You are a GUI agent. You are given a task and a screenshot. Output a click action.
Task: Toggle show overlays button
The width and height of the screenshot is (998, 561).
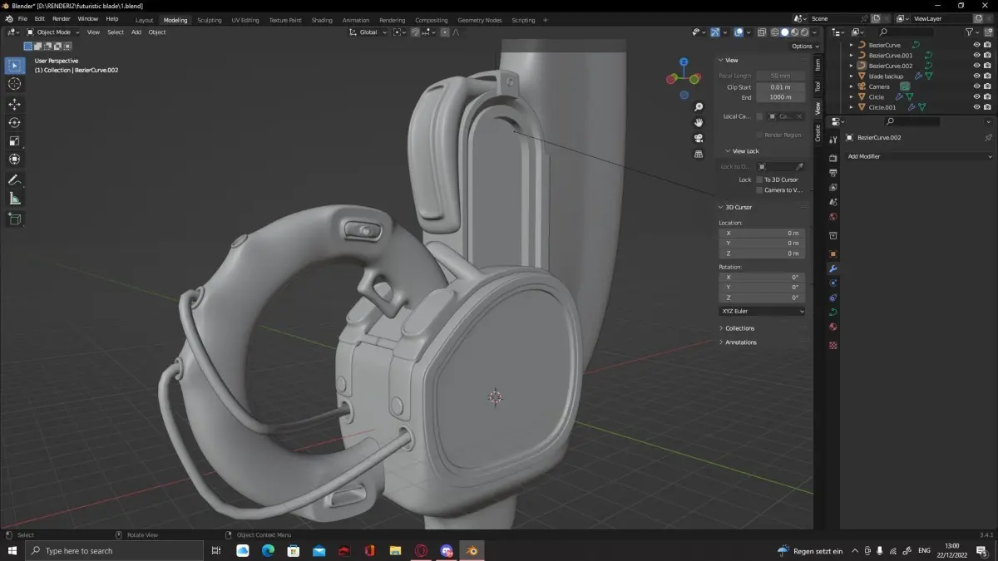click(738, 32)
